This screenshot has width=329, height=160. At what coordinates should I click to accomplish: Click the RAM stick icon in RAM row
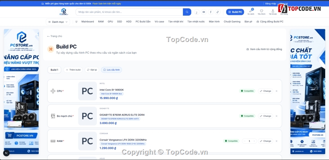[53, 141]
